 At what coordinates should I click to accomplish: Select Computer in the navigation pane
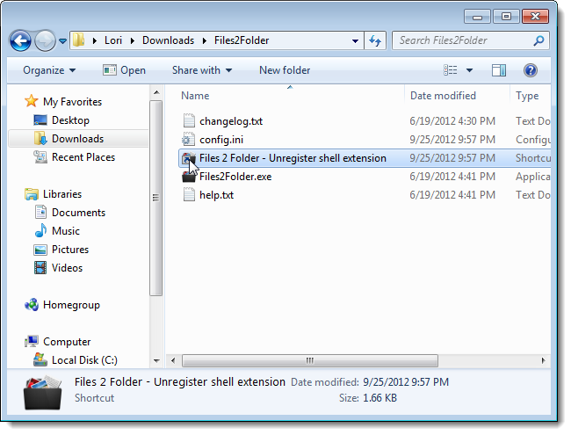[67, 342]
